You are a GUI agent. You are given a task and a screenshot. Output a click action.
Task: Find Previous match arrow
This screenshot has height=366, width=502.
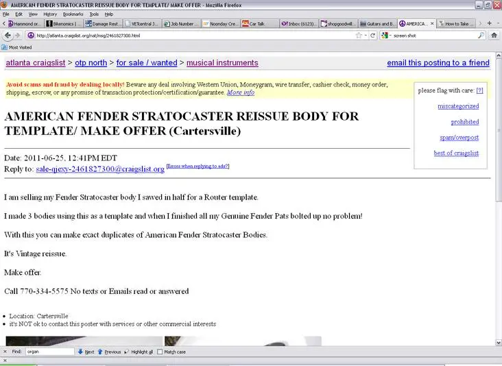click(109, 352)
